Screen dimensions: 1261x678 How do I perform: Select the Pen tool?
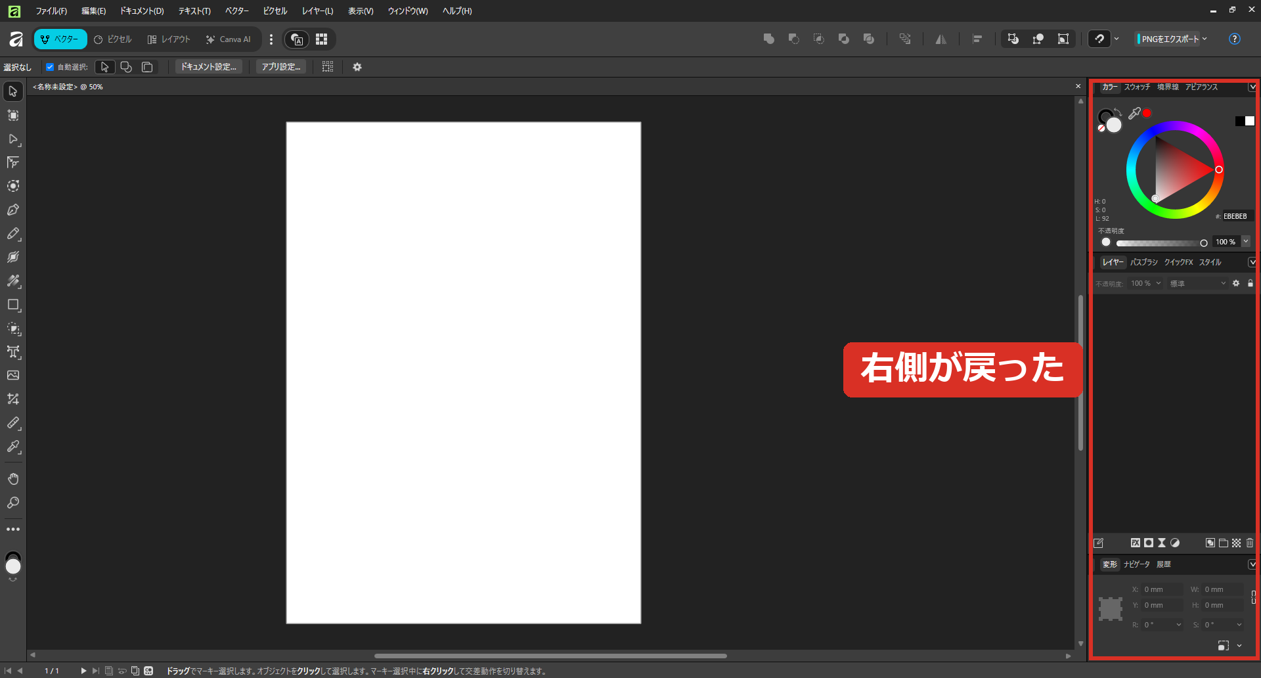(x=13, y=210)
